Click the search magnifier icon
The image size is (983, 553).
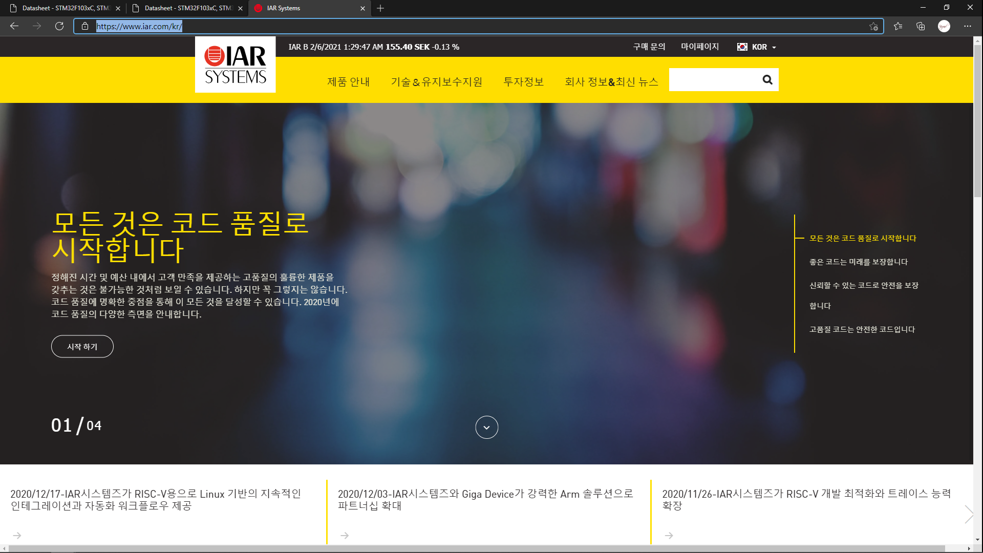tap(767, 80)
